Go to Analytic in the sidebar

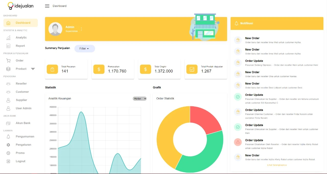(21, 38)
